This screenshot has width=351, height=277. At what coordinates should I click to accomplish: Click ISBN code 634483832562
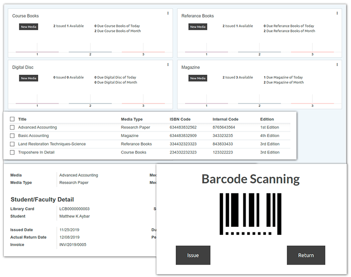(x=183, y=128)
